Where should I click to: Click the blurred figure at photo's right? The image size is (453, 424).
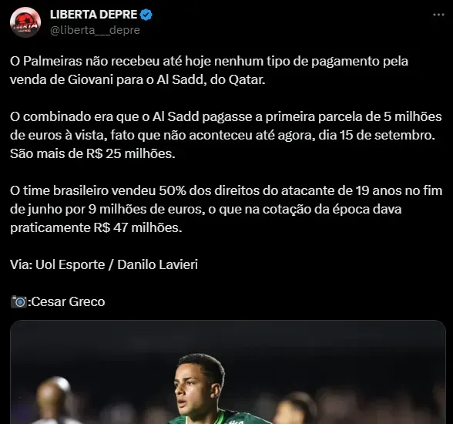(294, 409)
